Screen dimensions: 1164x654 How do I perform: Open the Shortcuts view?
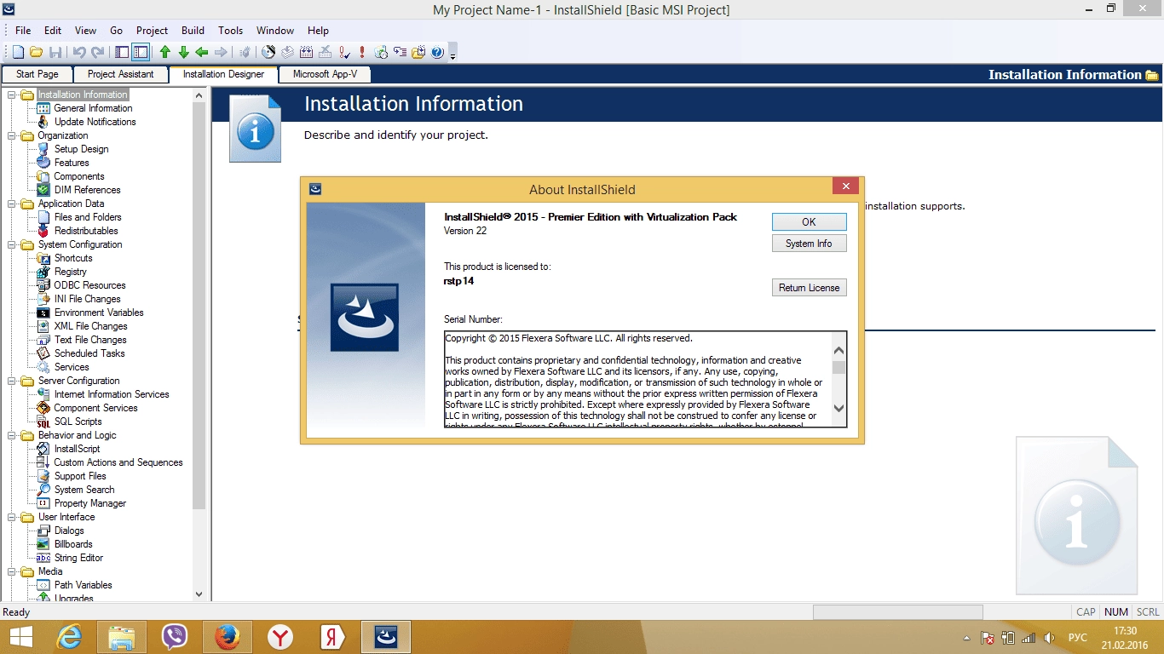coord(73,258)
